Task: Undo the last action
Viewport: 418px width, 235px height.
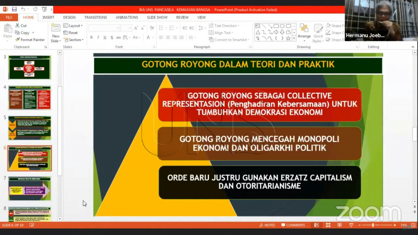Action: click(x=23, y=9)
